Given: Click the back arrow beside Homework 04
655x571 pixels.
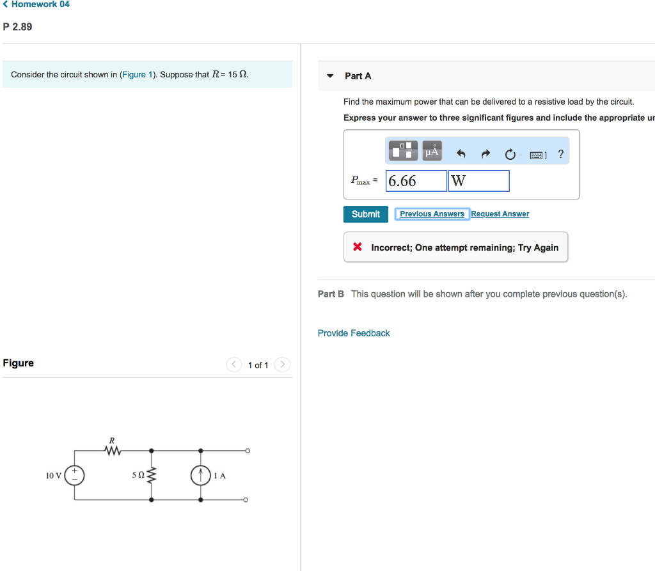Looking at the screenshot, I should click(5, 4).
